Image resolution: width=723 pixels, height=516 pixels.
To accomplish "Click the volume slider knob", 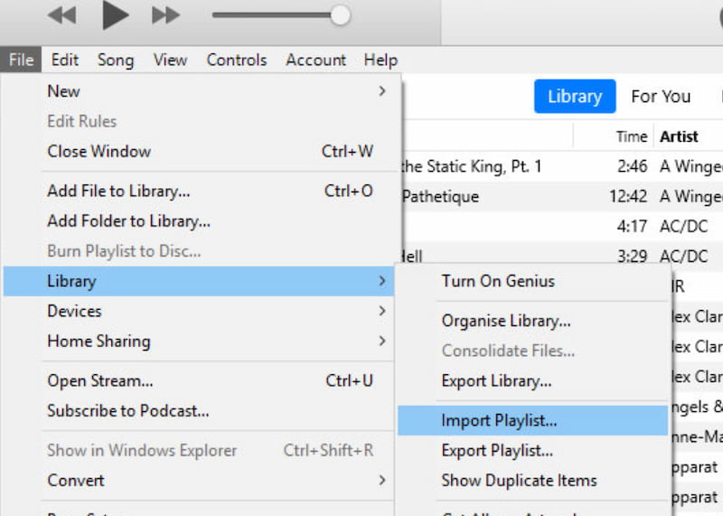I will (341, 15).
